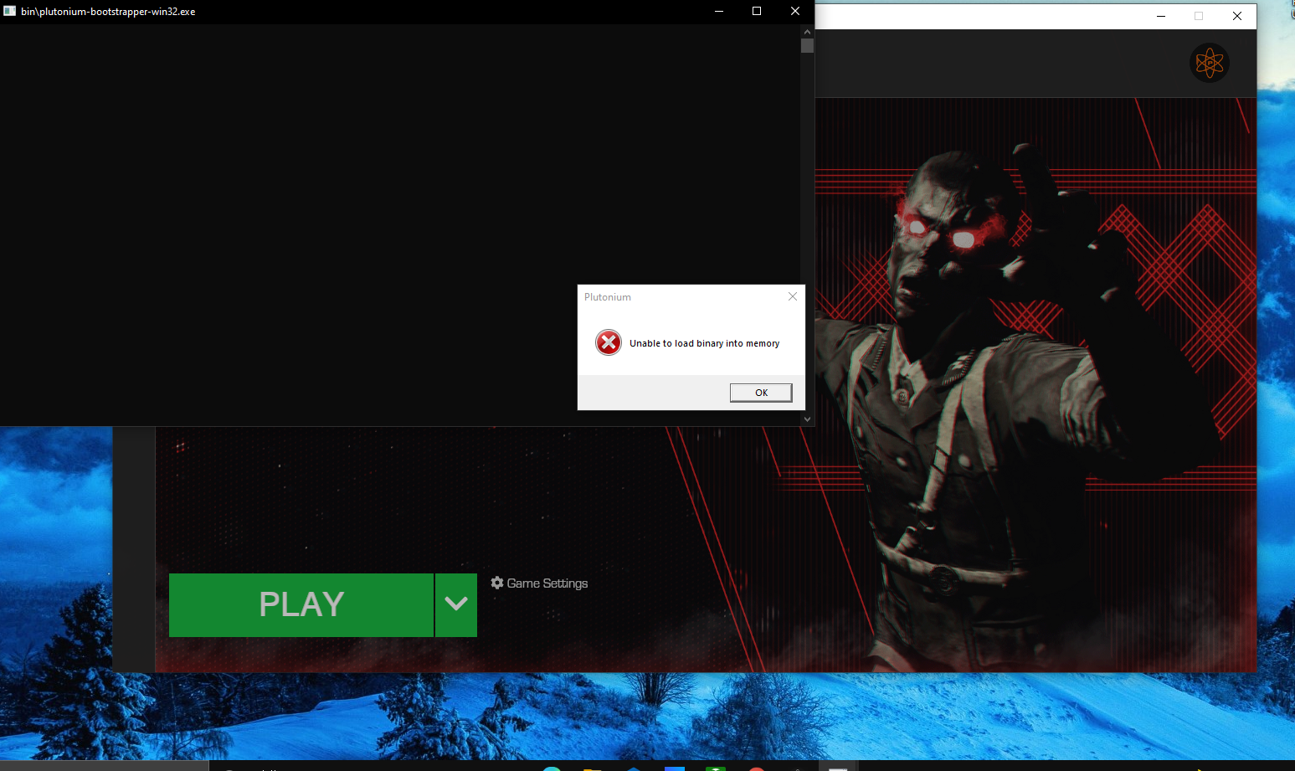This screenshot has width=1295, height=771.
Task: Click the 'Plutonium' dialog title text
Action: pos(608,297)
